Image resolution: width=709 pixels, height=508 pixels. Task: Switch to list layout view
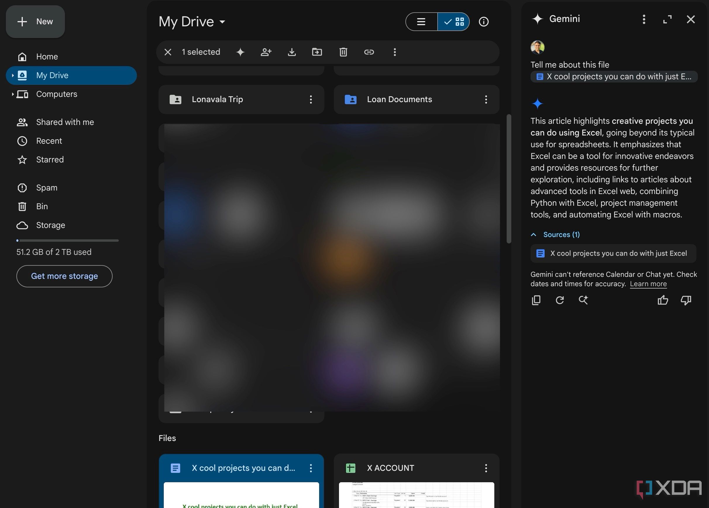[421, 22]
